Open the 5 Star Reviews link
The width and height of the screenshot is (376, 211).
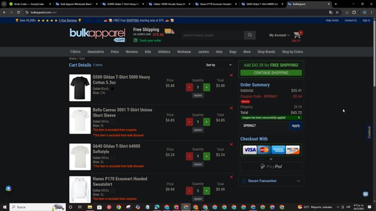68,21
